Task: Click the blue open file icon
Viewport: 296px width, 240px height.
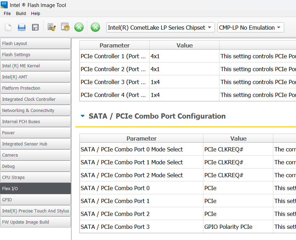Action: tap(22, 28)
